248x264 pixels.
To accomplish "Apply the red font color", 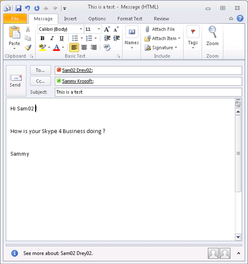I will pos(57,47).
